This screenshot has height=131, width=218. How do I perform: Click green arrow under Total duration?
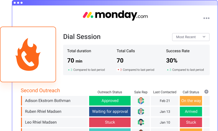point(69,70)
